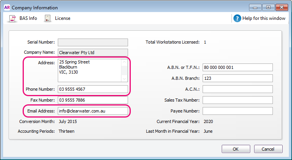Click the Email Address field
Screen dimensions: 292x160
point(93,111)
